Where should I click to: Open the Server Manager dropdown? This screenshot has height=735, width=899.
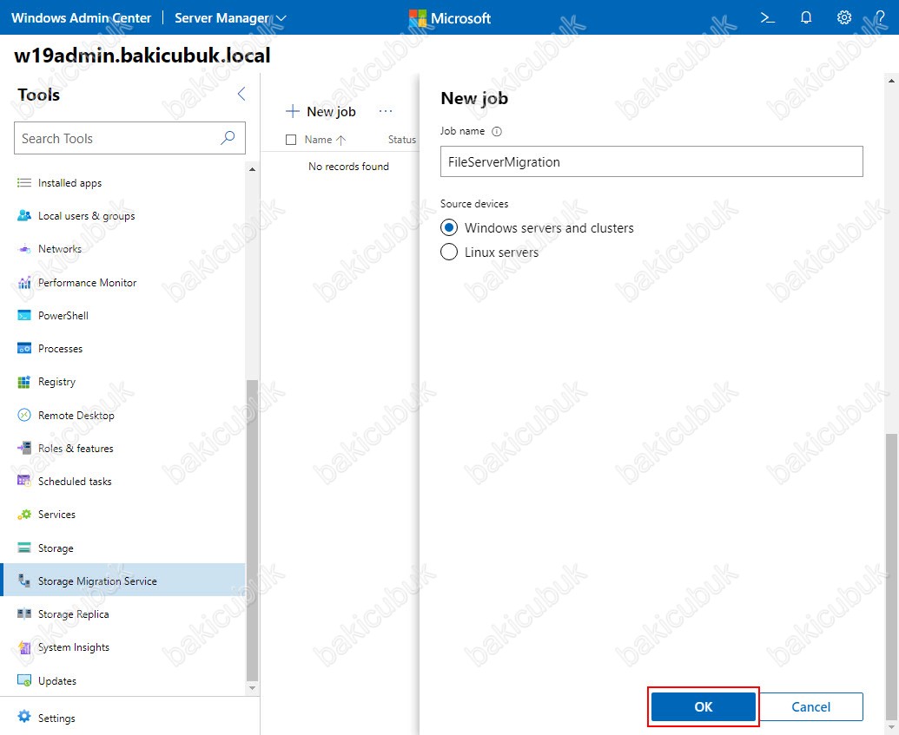pyautogui.click(x=230, y=18)
